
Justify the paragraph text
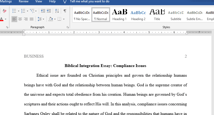[32, 19]
